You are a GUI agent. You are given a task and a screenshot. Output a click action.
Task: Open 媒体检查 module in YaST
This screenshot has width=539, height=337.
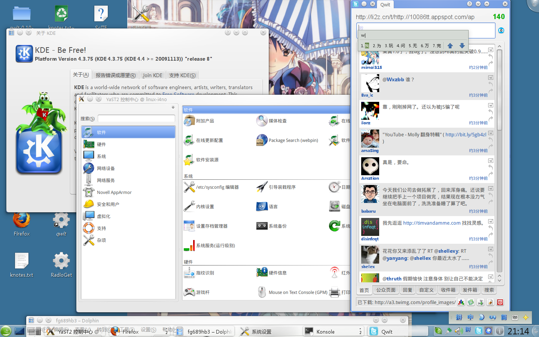(x=271, y=121)
